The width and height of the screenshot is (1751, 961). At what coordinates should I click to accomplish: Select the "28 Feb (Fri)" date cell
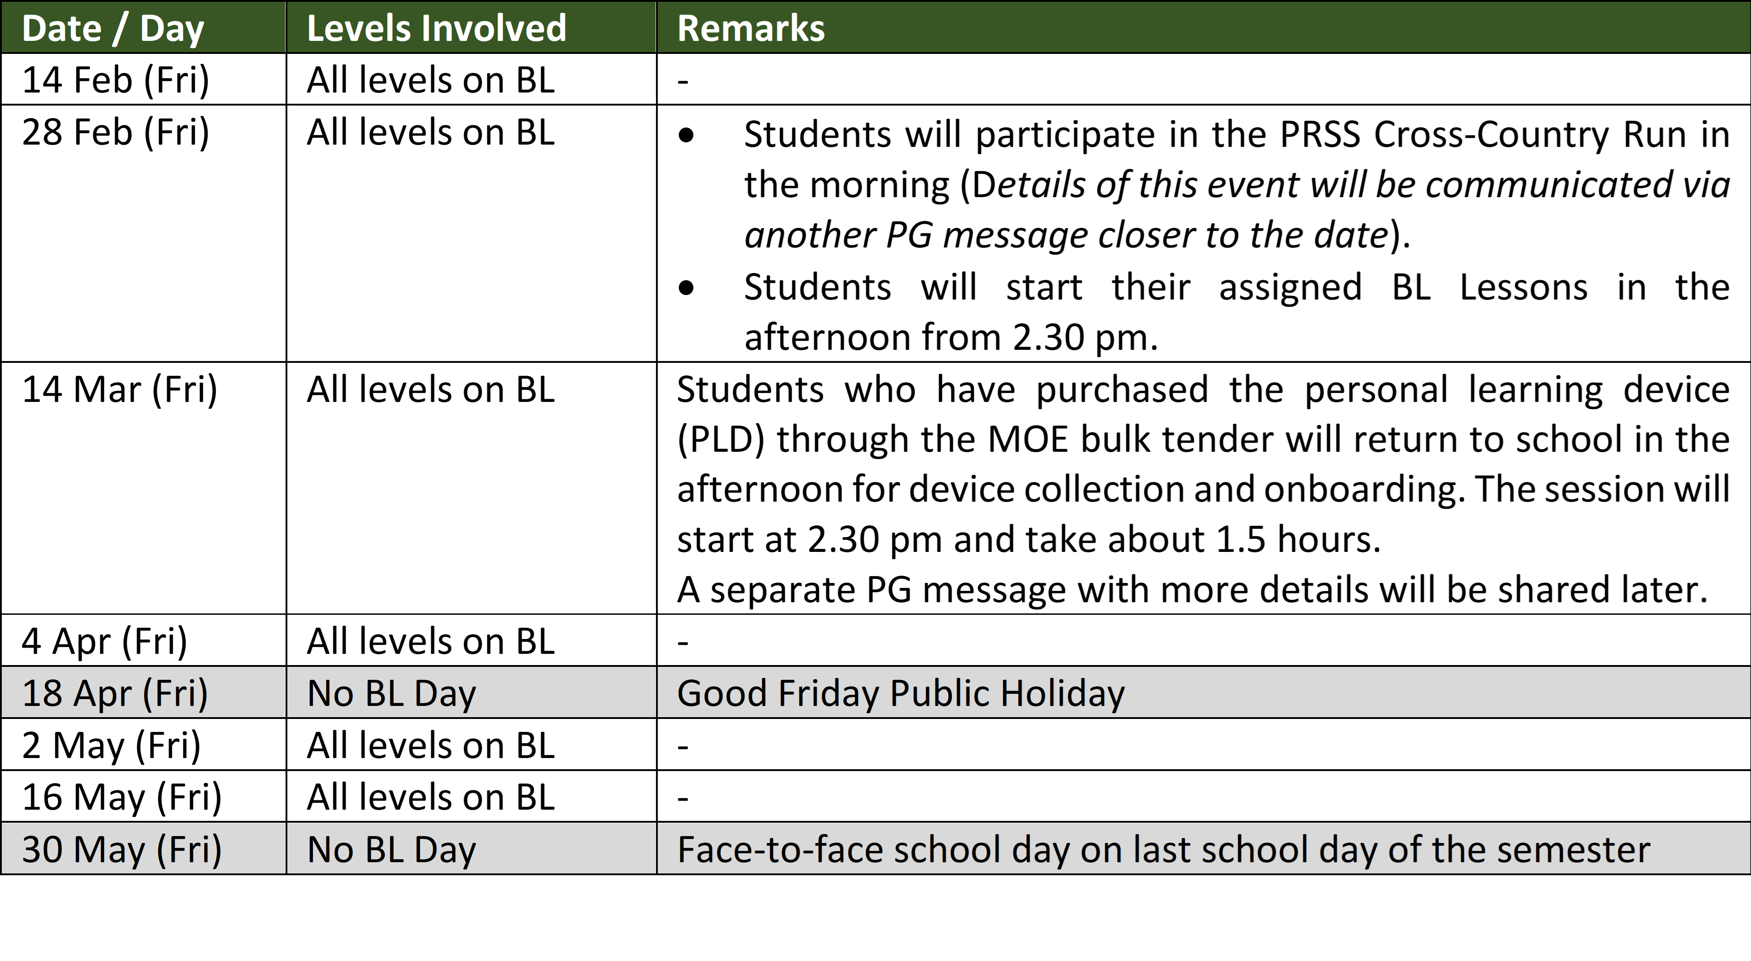(x=143, y=233)
